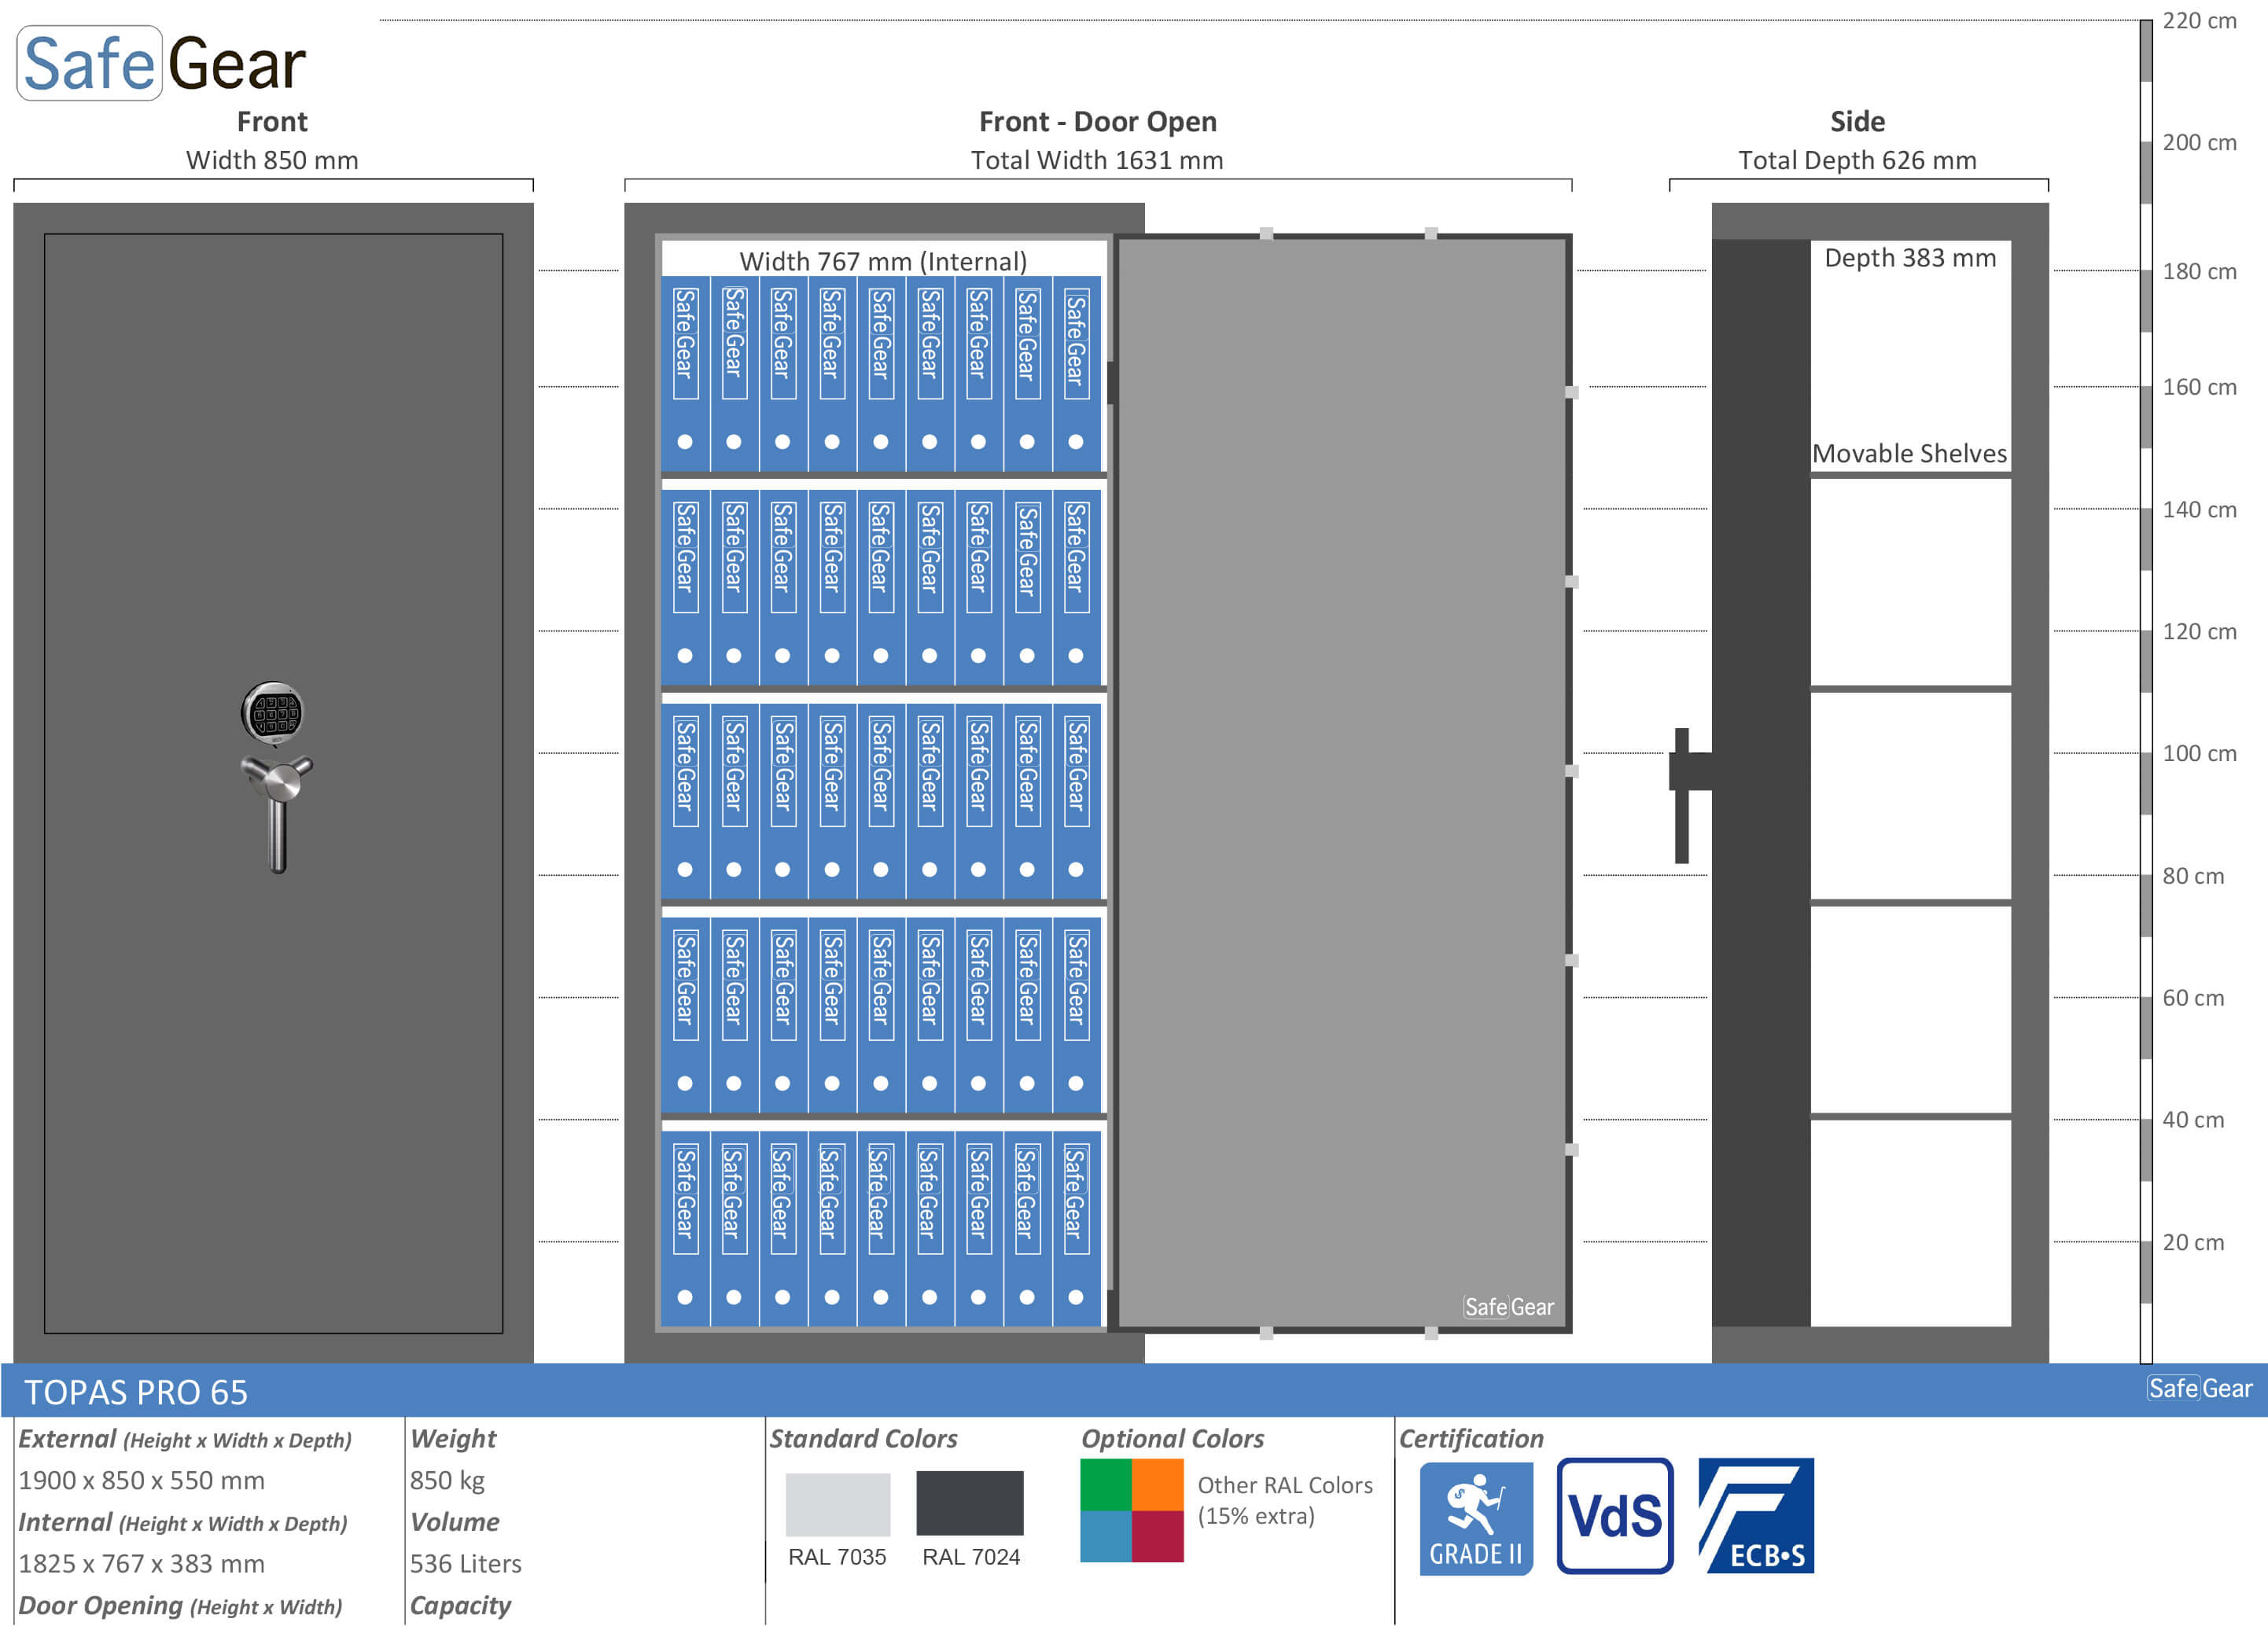This screenshot has width=2268, height=1626.
Task: Pick the dark grey RAL 7024 swatch
Action: point(970,1503)
